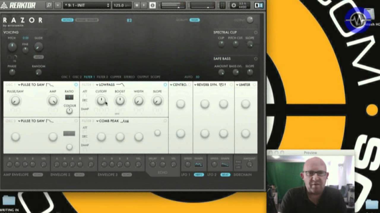Screen dimensions: 380x213
Task: Click the Reaktor info 'i' button
Action: (x=152, y=5)
